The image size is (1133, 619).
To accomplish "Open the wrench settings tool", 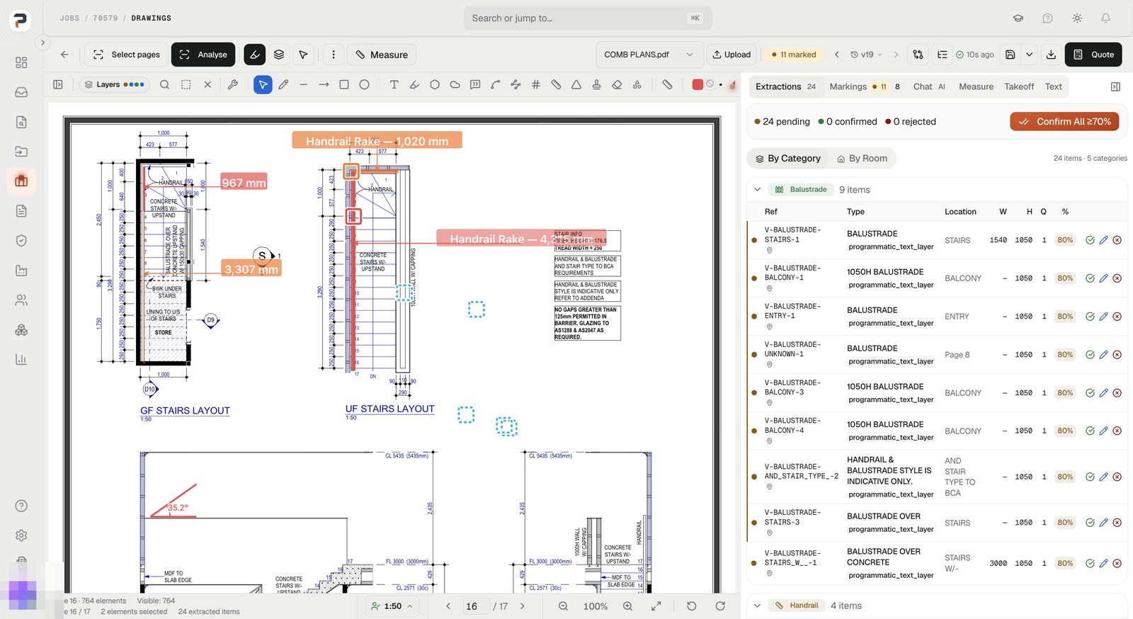I will click(x=232, y=84).
